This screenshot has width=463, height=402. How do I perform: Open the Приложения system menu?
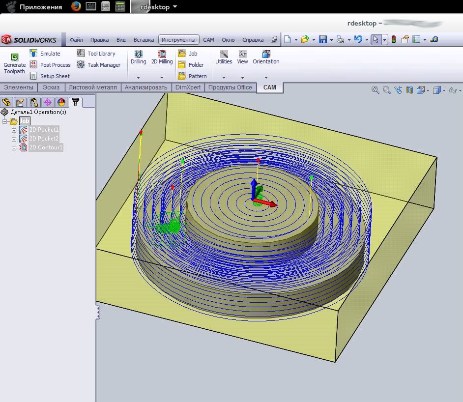40,7
